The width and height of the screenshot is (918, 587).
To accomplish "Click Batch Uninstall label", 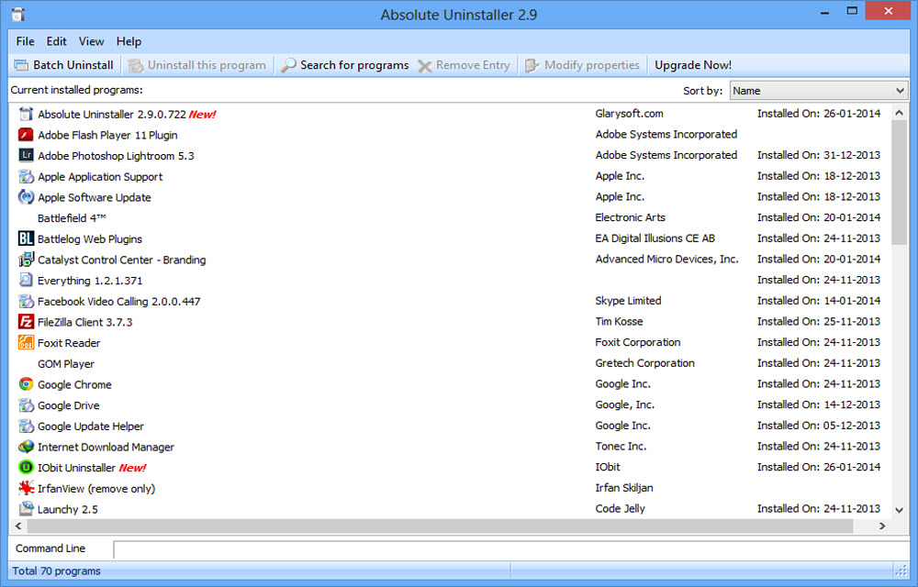I will tap(73, 65).
